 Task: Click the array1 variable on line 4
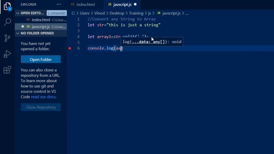coord(104,37)
